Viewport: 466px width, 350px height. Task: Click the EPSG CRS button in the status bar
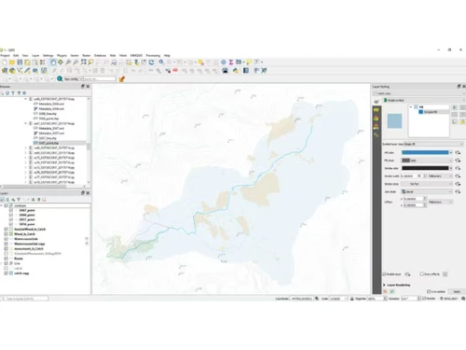[x=449, y=299]
